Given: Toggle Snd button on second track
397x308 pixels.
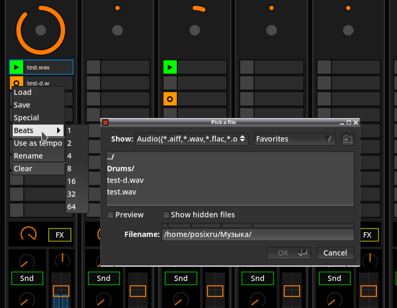Looking at the screenshot, I should point(104,278).
